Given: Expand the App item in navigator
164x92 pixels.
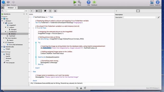Looking at the screenshot, I should 2,19.
